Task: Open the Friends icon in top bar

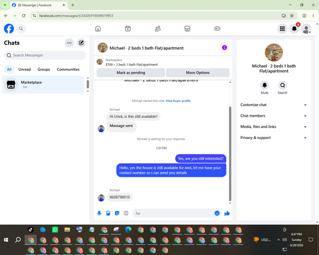Action: pos(158,29)
